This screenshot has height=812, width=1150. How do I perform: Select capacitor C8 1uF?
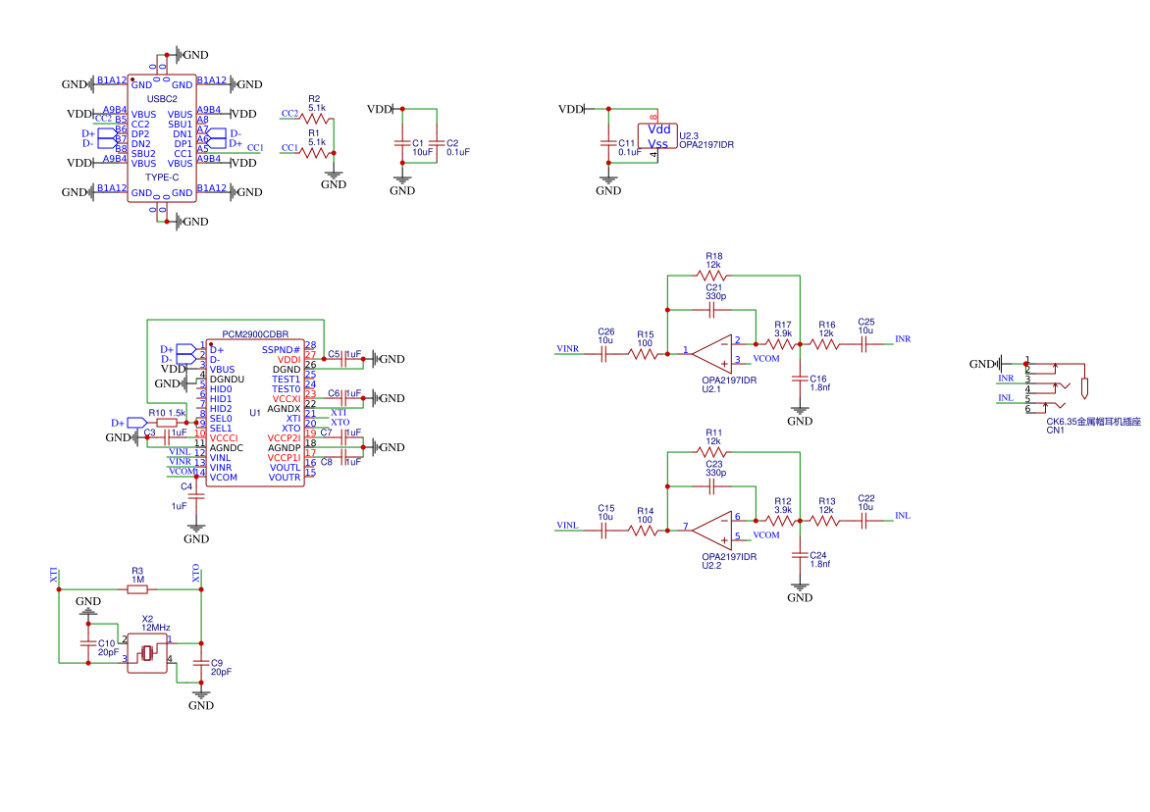point(343,457)
